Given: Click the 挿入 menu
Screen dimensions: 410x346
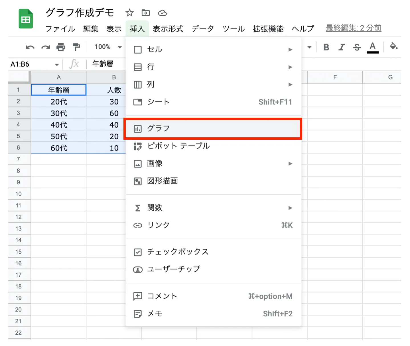Looking at the screenshot, I should pyautogui.click(x=137, y=29).
